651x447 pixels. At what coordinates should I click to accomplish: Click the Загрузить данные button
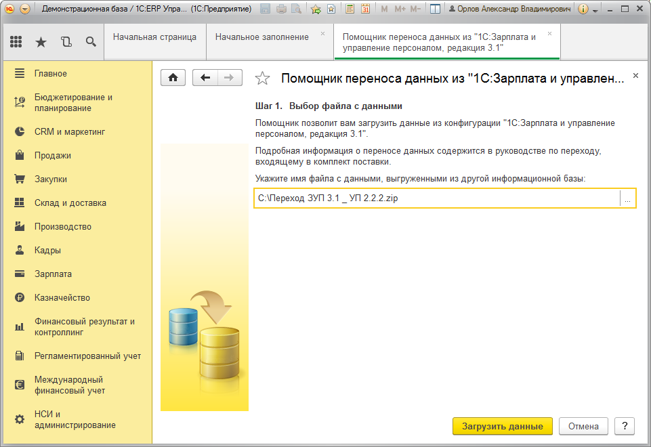coord(502,427)
